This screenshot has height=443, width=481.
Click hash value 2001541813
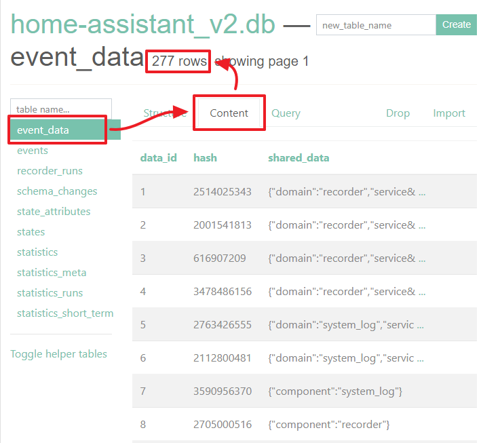pos(223,225)
